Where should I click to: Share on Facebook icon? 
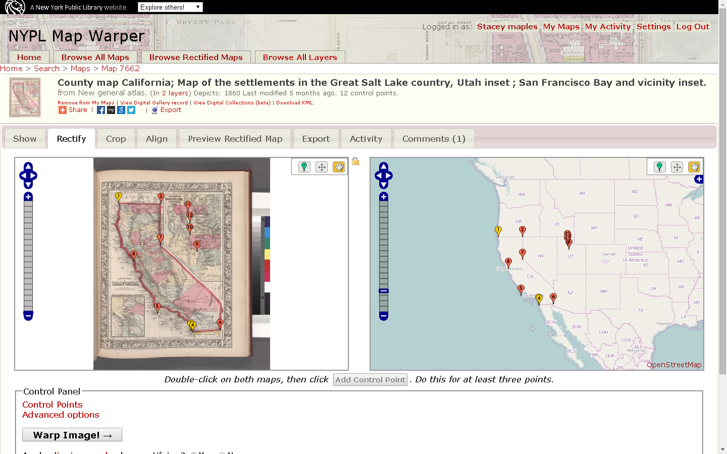pos(101,110)
